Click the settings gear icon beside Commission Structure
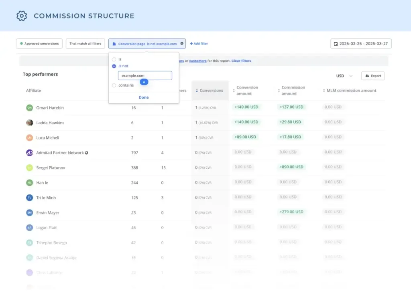Viewport: 411px width, 293px height. pyautogui.click(x=22, y=16)
